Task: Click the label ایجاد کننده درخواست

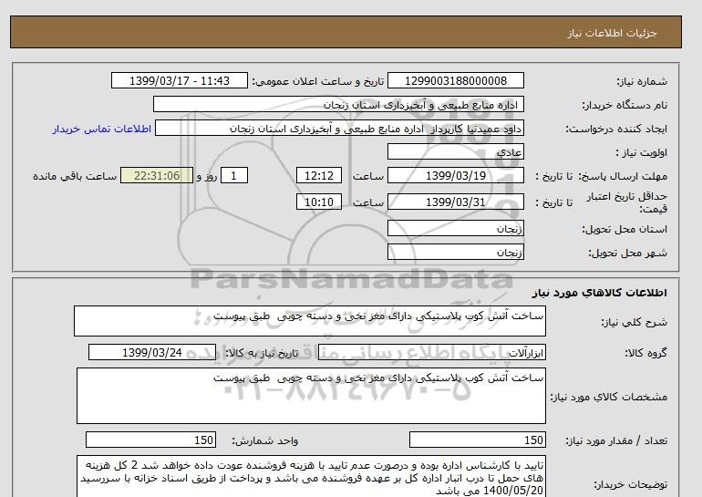Action: tap(616, 129)
